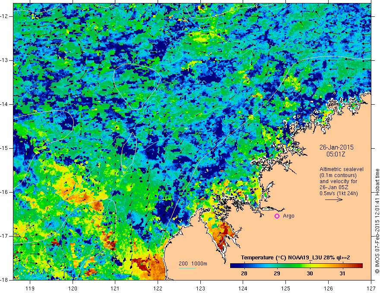380x293 pixels.
Task: Click the velocity reference arrow in the legend
Action: [334, 199]
